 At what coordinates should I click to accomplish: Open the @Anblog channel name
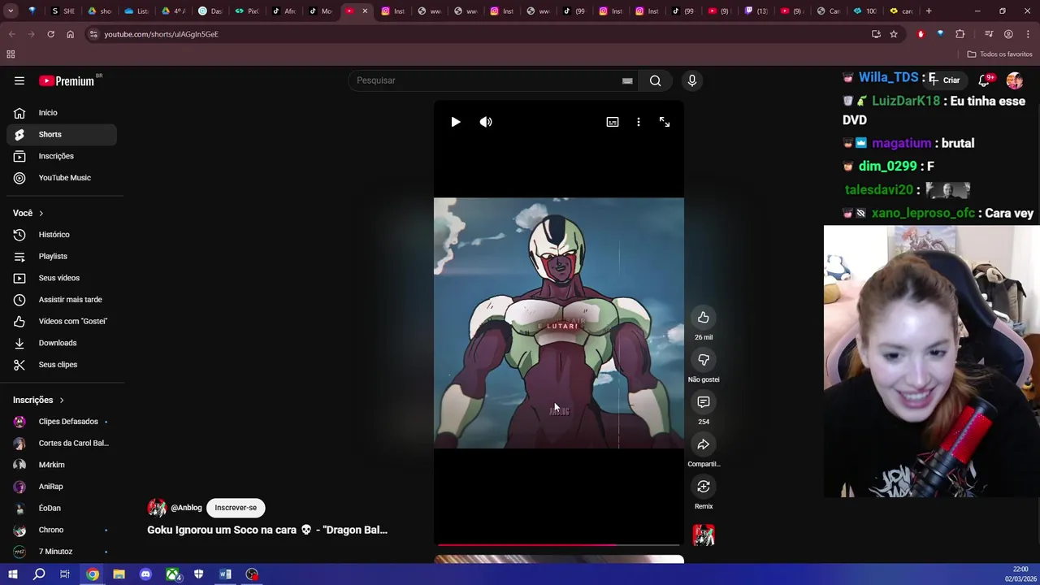(x=186, y=508)
